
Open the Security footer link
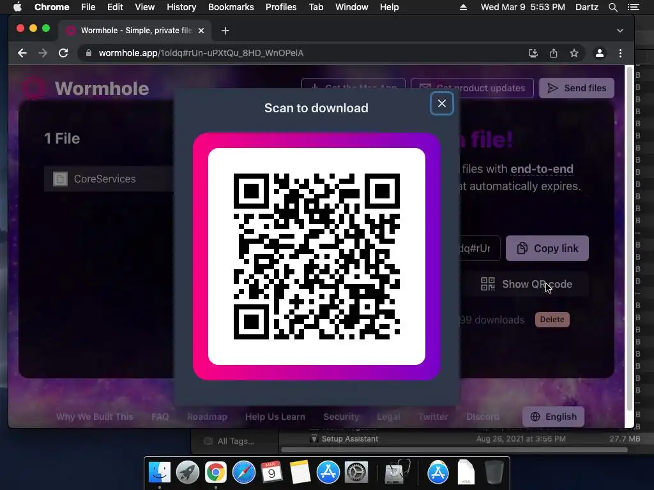pyautogui.click(x=341, y=417)
